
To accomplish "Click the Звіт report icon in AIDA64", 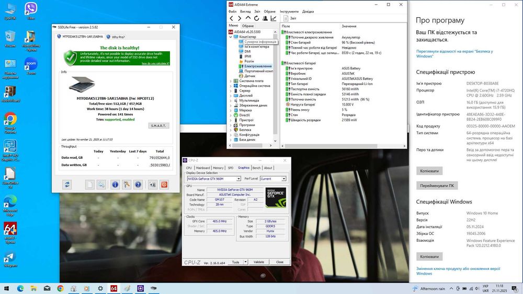I will tap(286, 18).
